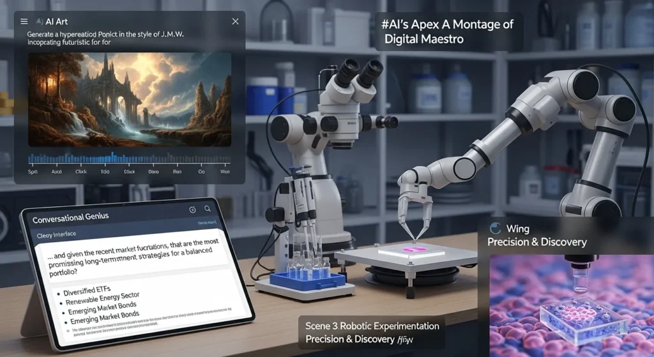Click the generated fantasy landscape image
The width and height of the screenshot is (654, 357).
(x=130, y=98)
